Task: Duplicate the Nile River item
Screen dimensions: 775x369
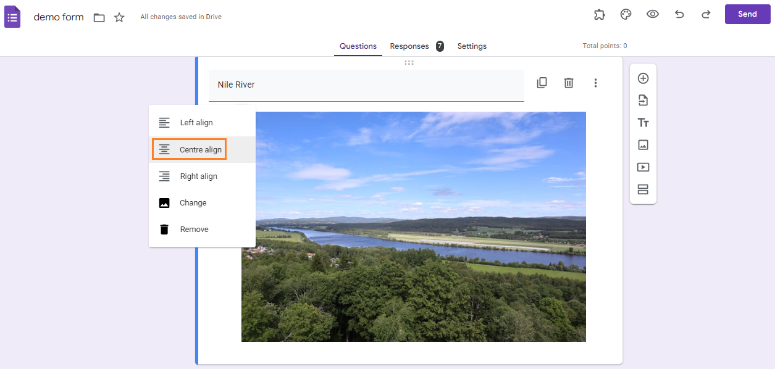Action: [x=542, y=83]
